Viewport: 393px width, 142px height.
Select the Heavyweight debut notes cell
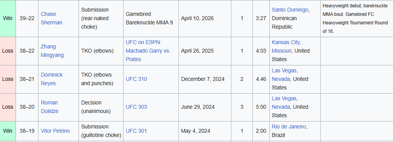[x=357, y=19]
